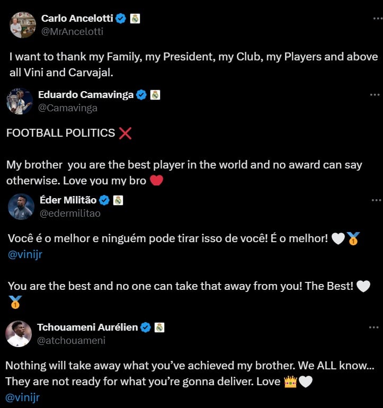Click the @vinijr mention in Militão's tweet
This screenshot has height=408, width=383.
(25, 254)
